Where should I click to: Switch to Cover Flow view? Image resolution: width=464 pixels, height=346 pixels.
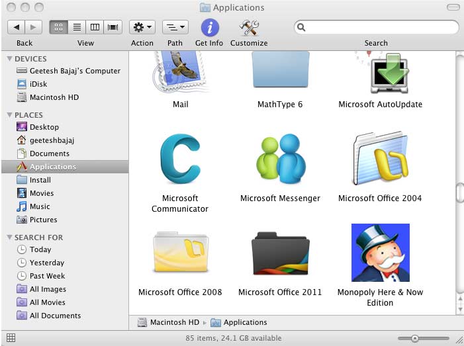pyautogui.click(x=113, y=28)
